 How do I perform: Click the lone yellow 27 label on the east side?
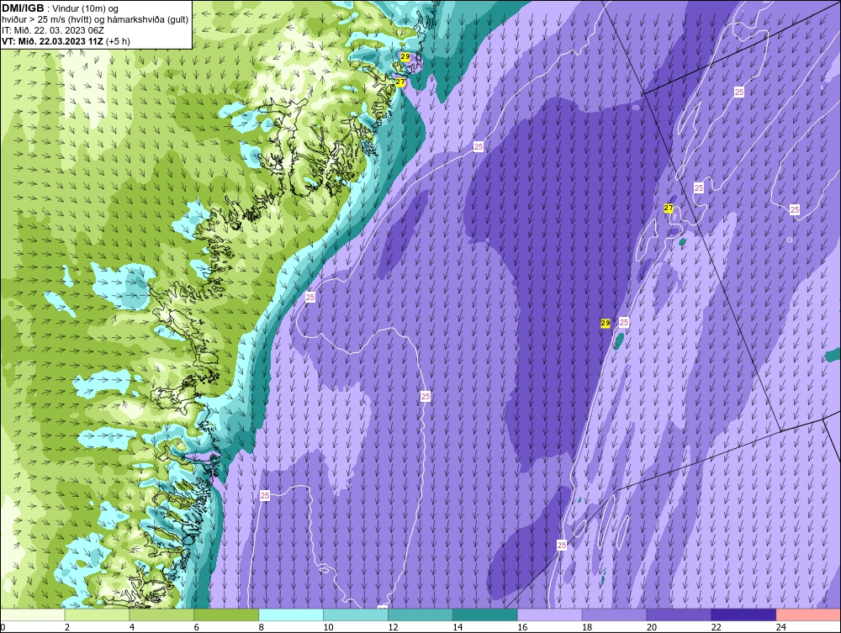pyautogui.click(x=669, y=208)
